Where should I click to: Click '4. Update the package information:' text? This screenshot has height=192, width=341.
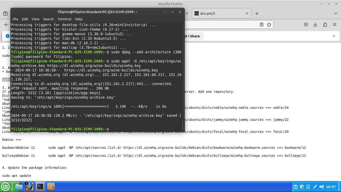[35, 168]
